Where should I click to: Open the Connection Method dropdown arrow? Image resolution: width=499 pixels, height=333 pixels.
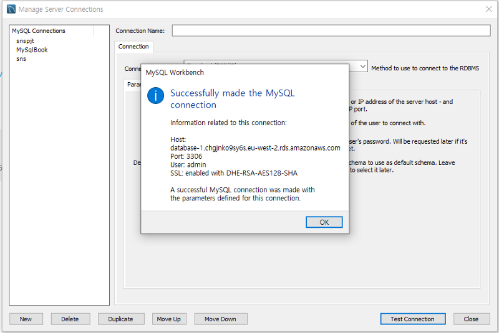click(362, 67)
